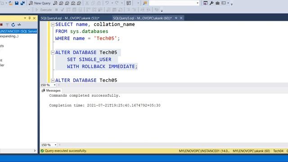The width and height of the screenshot is (288, 162).
Task: Click the Analysis Services DAX Query icon
Action: click(79, 3)
